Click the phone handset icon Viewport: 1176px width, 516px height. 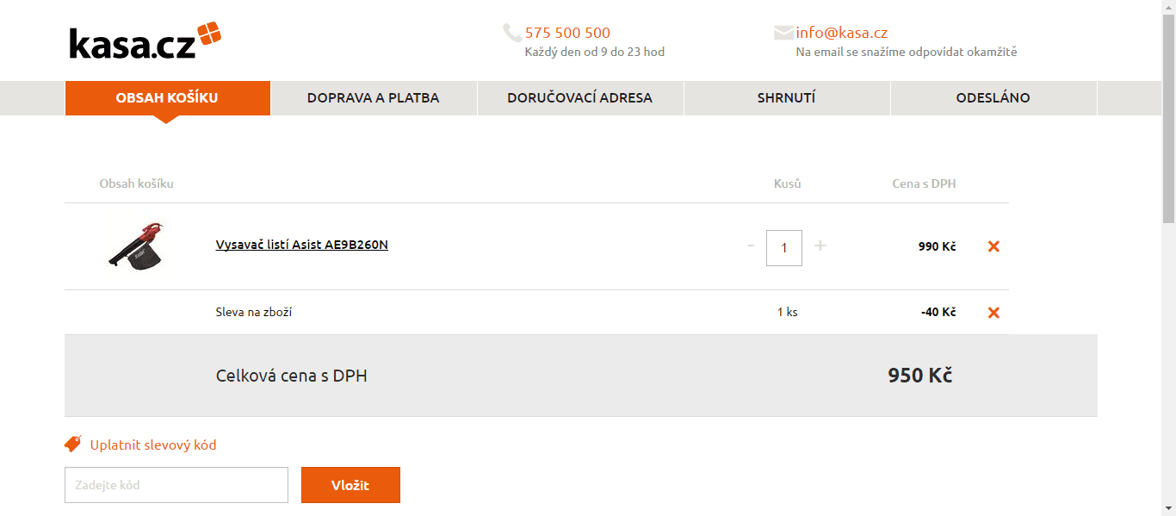pos(512,33)
